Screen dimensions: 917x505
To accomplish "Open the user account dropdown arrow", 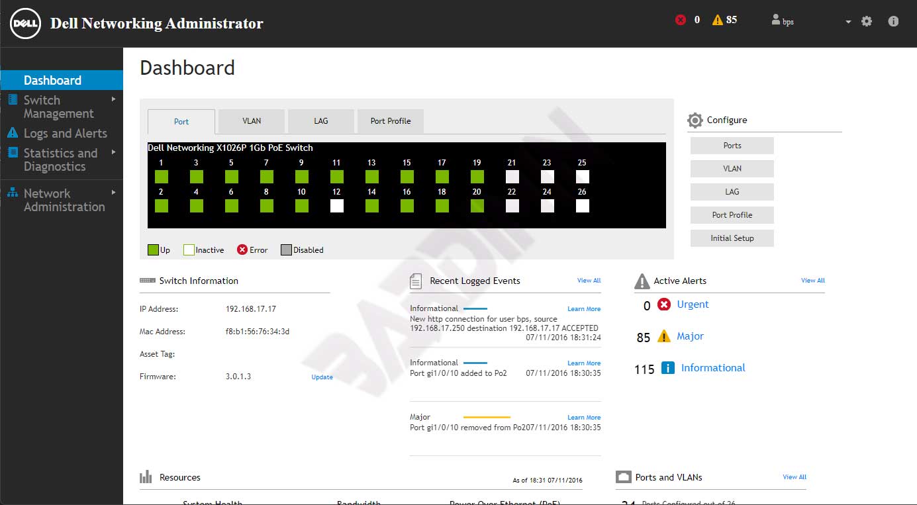I will (x=848, y=22).
